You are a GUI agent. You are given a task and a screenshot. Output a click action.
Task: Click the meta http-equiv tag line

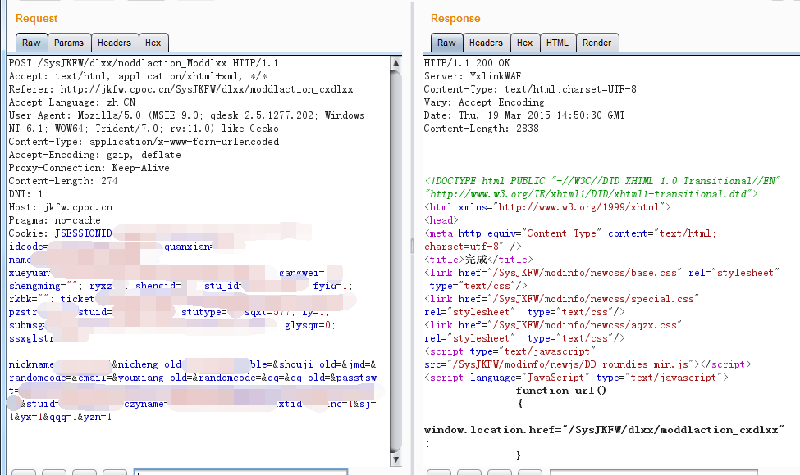point(570,233)
